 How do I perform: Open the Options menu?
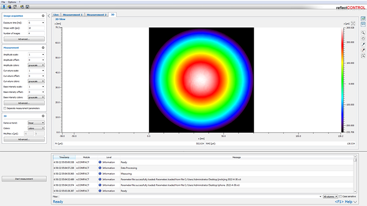coord(12,2)
